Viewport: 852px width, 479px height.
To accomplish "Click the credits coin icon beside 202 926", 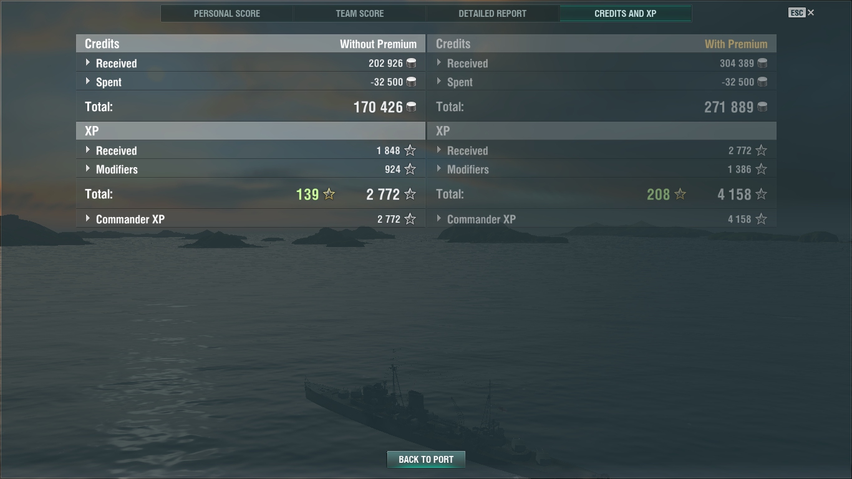I will (x=411, y=63).
